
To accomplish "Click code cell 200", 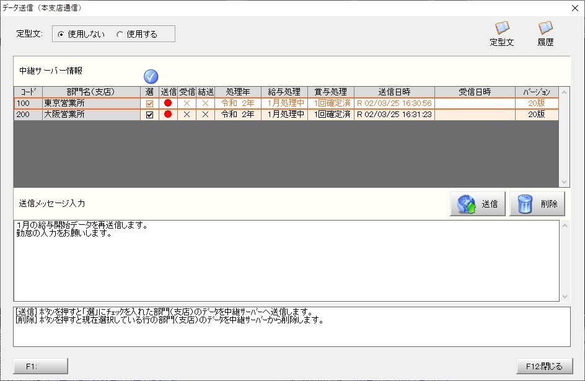I will coord(29,115).
